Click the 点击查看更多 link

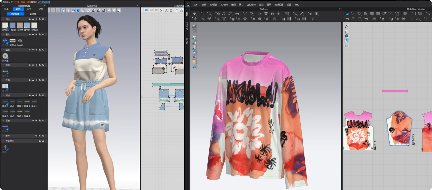44,2
